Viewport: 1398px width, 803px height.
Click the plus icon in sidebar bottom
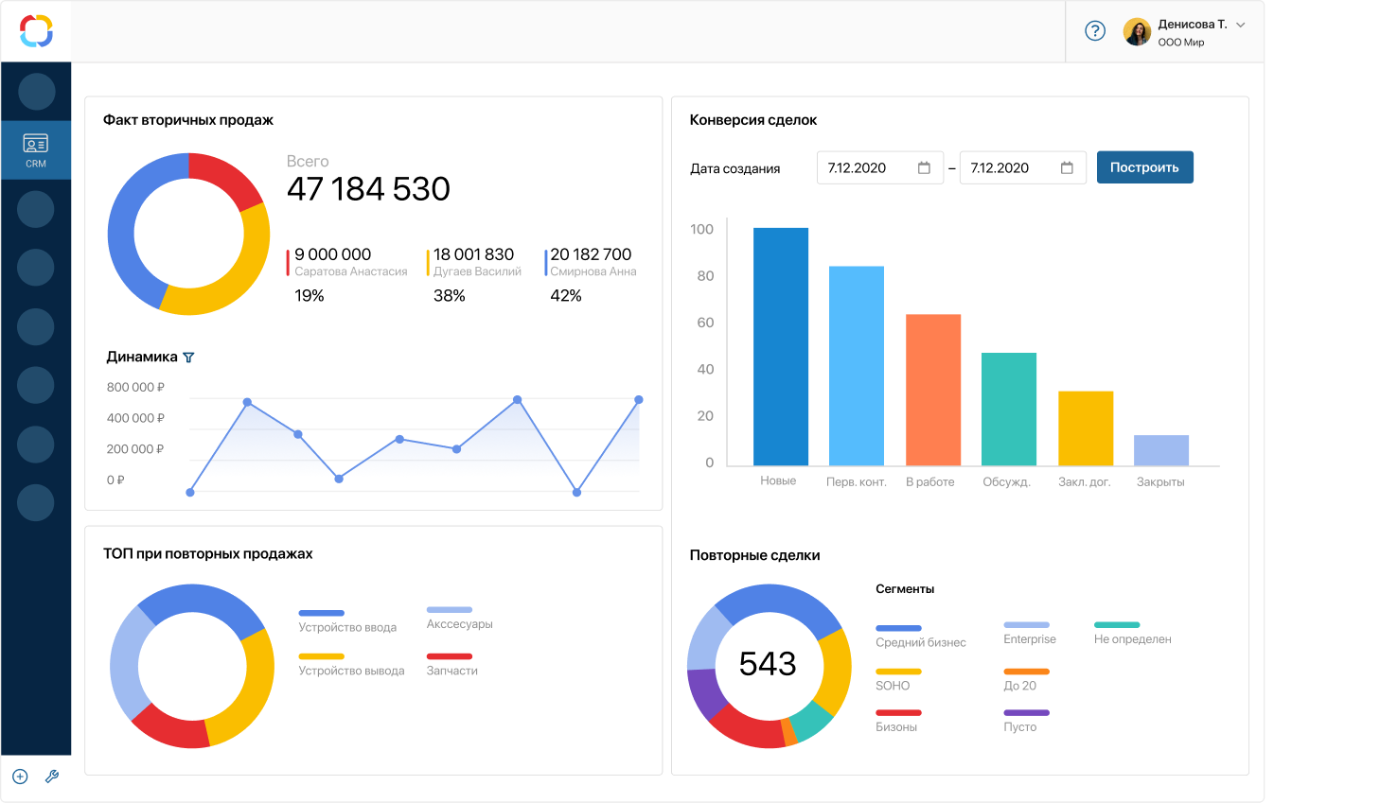click(x=21, y=777)
